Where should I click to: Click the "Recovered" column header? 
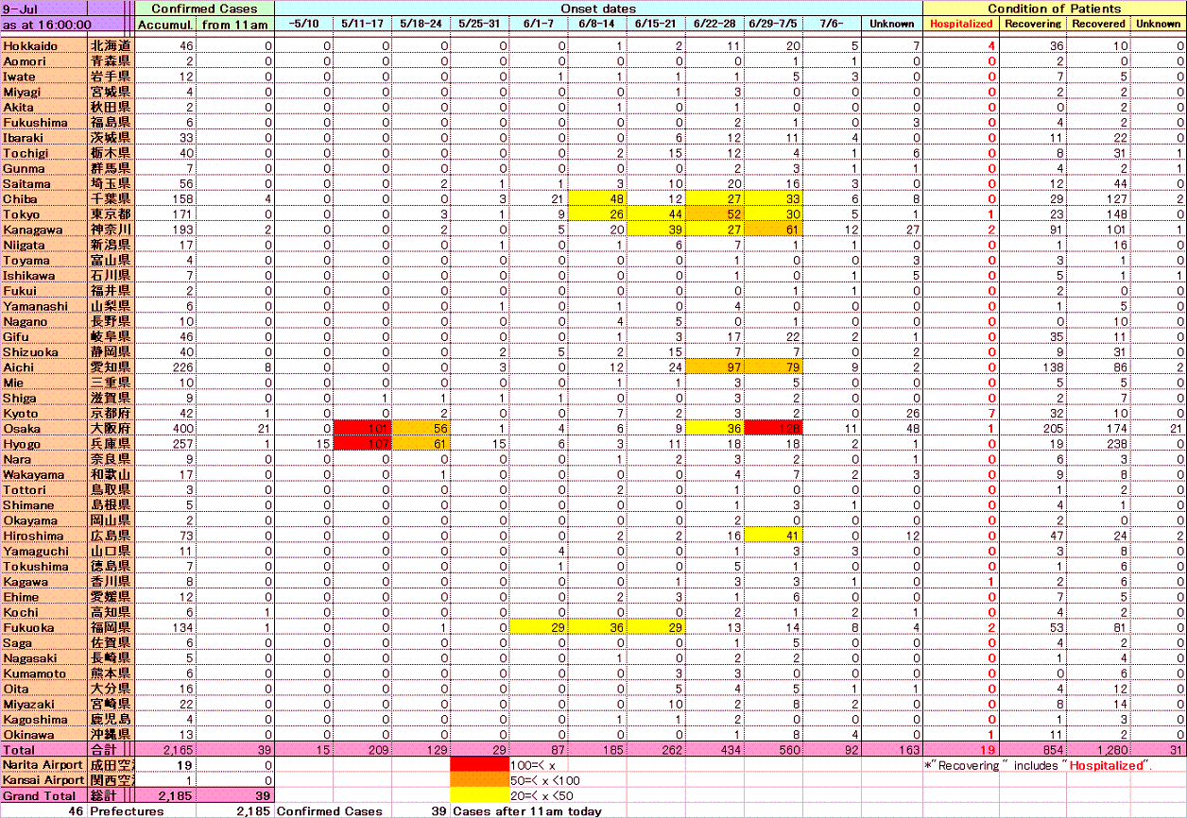click(1098, 24)
